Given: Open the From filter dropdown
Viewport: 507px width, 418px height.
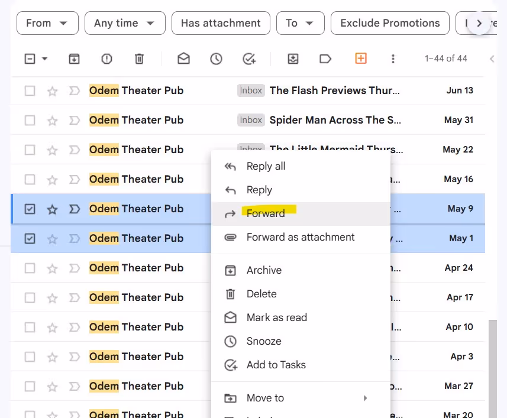Looking at the screenshot, I should [x=47, y=23].
